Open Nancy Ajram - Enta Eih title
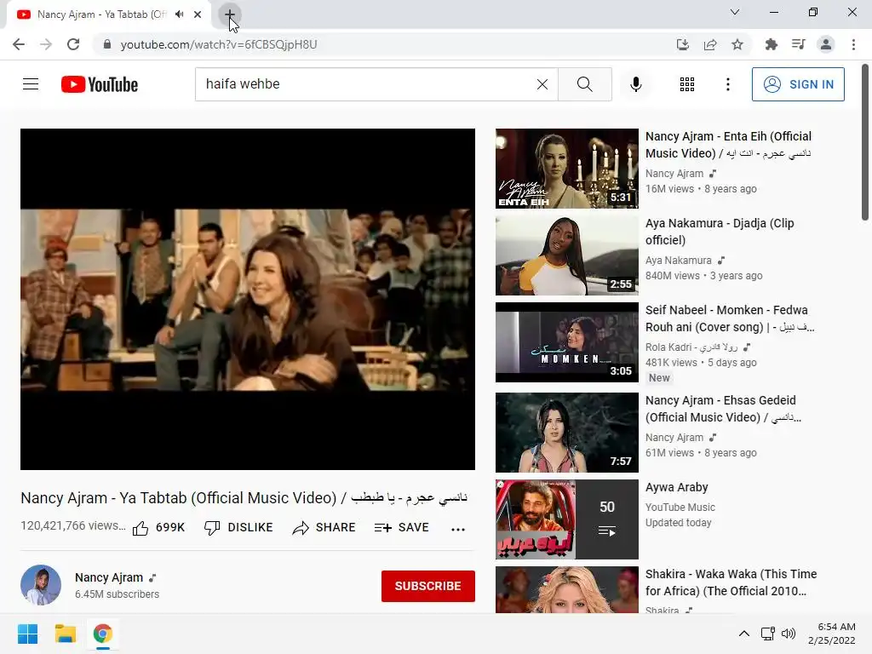Image resolution: width=872 pixels, height=654 pixels. 729,145
